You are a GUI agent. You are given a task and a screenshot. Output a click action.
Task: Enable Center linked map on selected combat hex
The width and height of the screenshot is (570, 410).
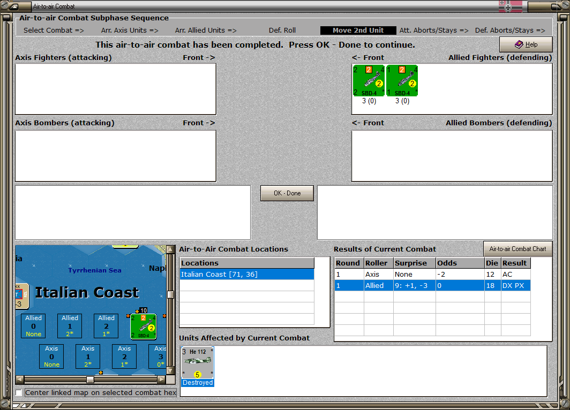pyautogui.click(x=19, y=392)
